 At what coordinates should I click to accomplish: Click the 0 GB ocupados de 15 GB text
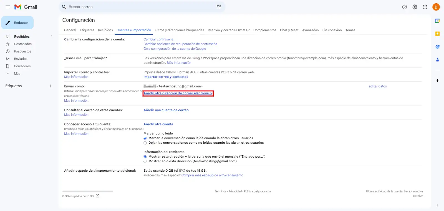[x=78, y=196]
